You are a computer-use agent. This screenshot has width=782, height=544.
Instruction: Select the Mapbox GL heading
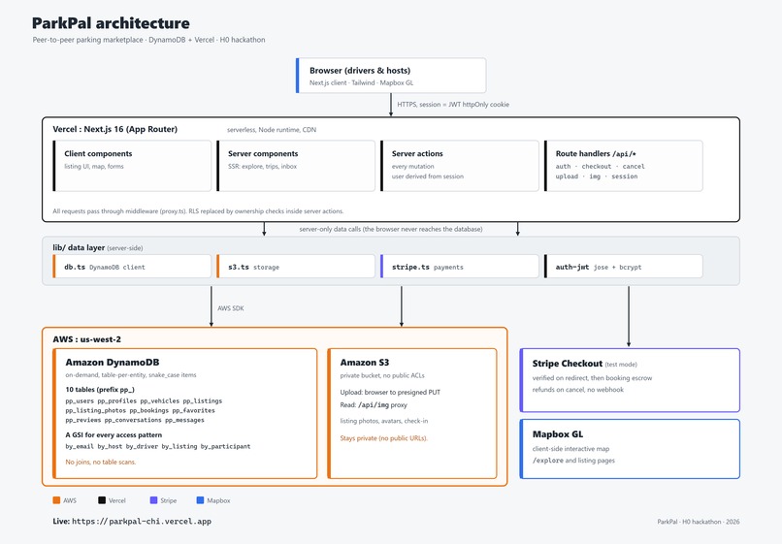tap(558, 434)
